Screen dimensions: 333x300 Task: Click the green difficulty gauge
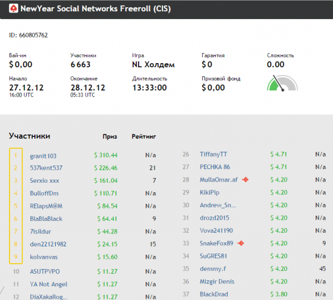click(282, 83)
